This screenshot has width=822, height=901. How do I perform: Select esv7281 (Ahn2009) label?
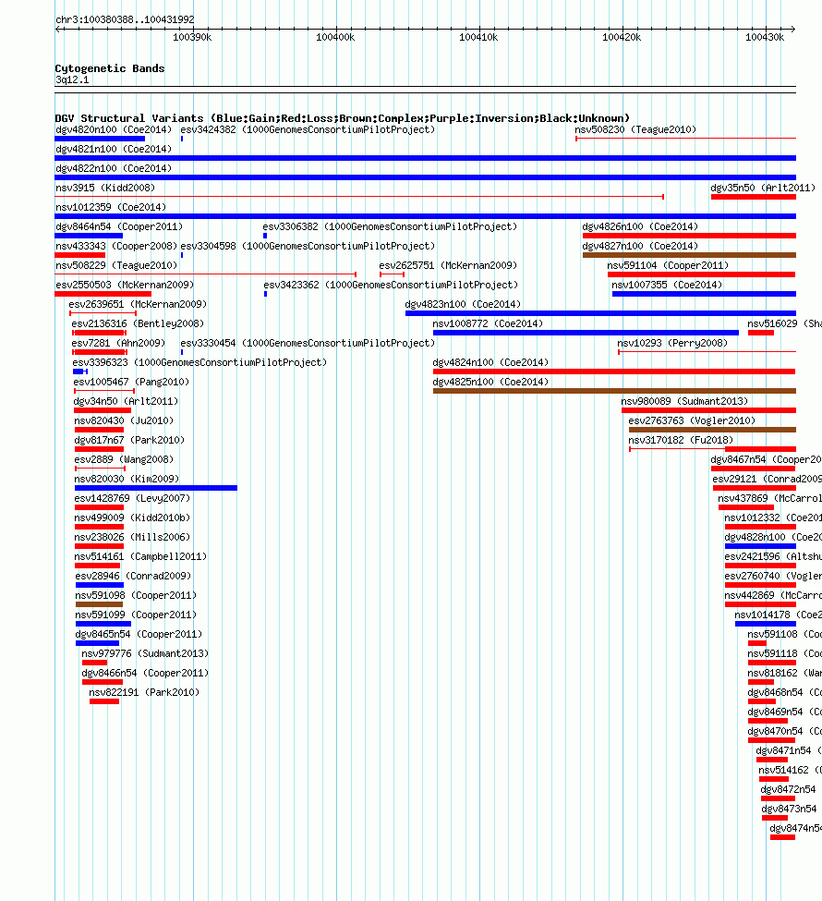(x=117, y=343)
